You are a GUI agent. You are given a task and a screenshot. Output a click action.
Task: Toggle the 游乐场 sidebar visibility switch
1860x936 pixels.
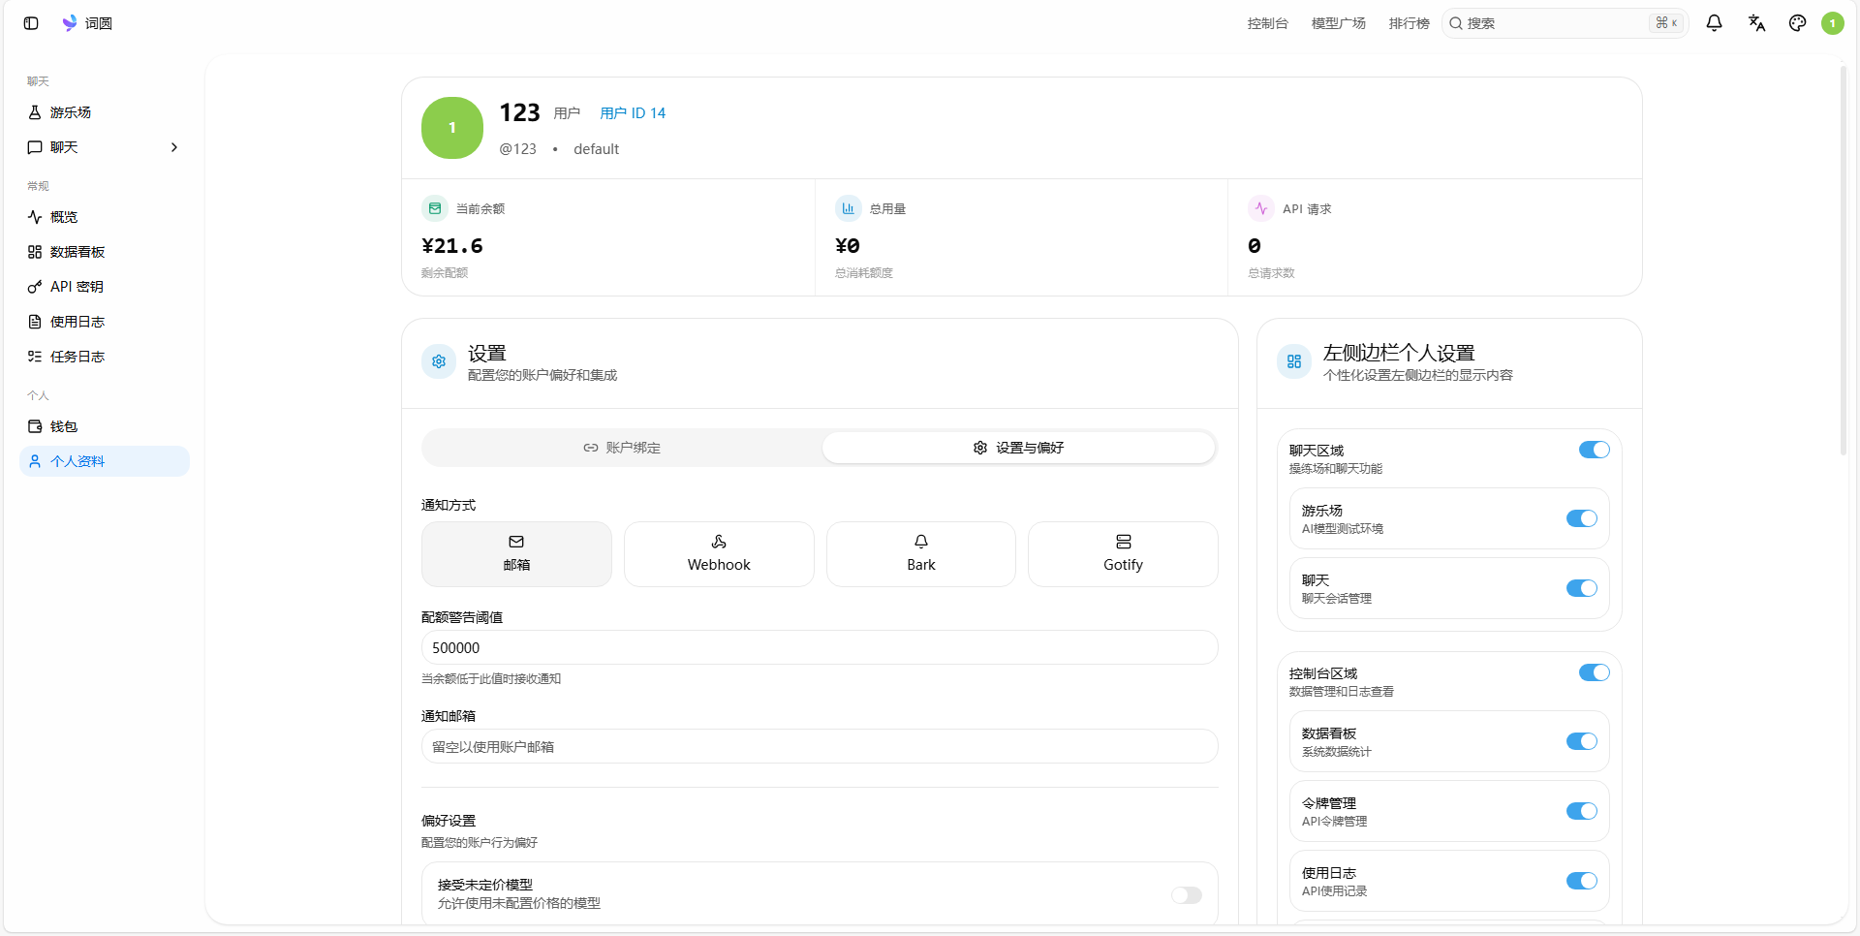point(1582,518)
